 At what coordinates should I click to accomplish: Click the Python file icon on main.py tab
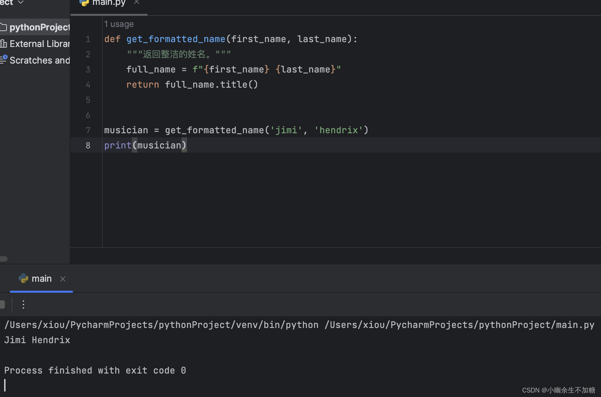pyautogui.click(x=84, y=2)
